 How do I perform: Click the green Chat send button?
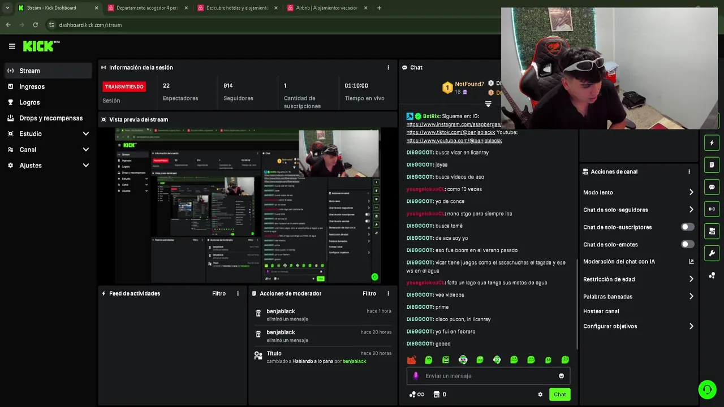(x=559, y=395)
